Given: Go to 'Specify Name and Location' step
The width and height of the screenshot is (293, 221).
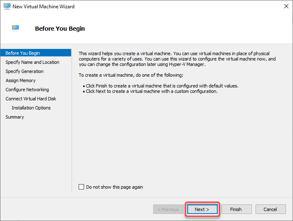Looking at the screenshot, I should pos(32,62).
